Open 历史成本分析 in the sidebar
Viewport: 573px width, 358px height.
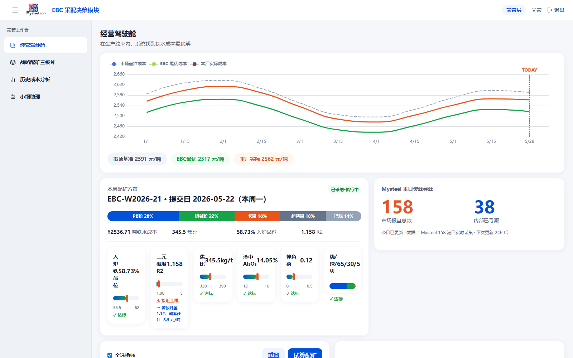point(46,79)
